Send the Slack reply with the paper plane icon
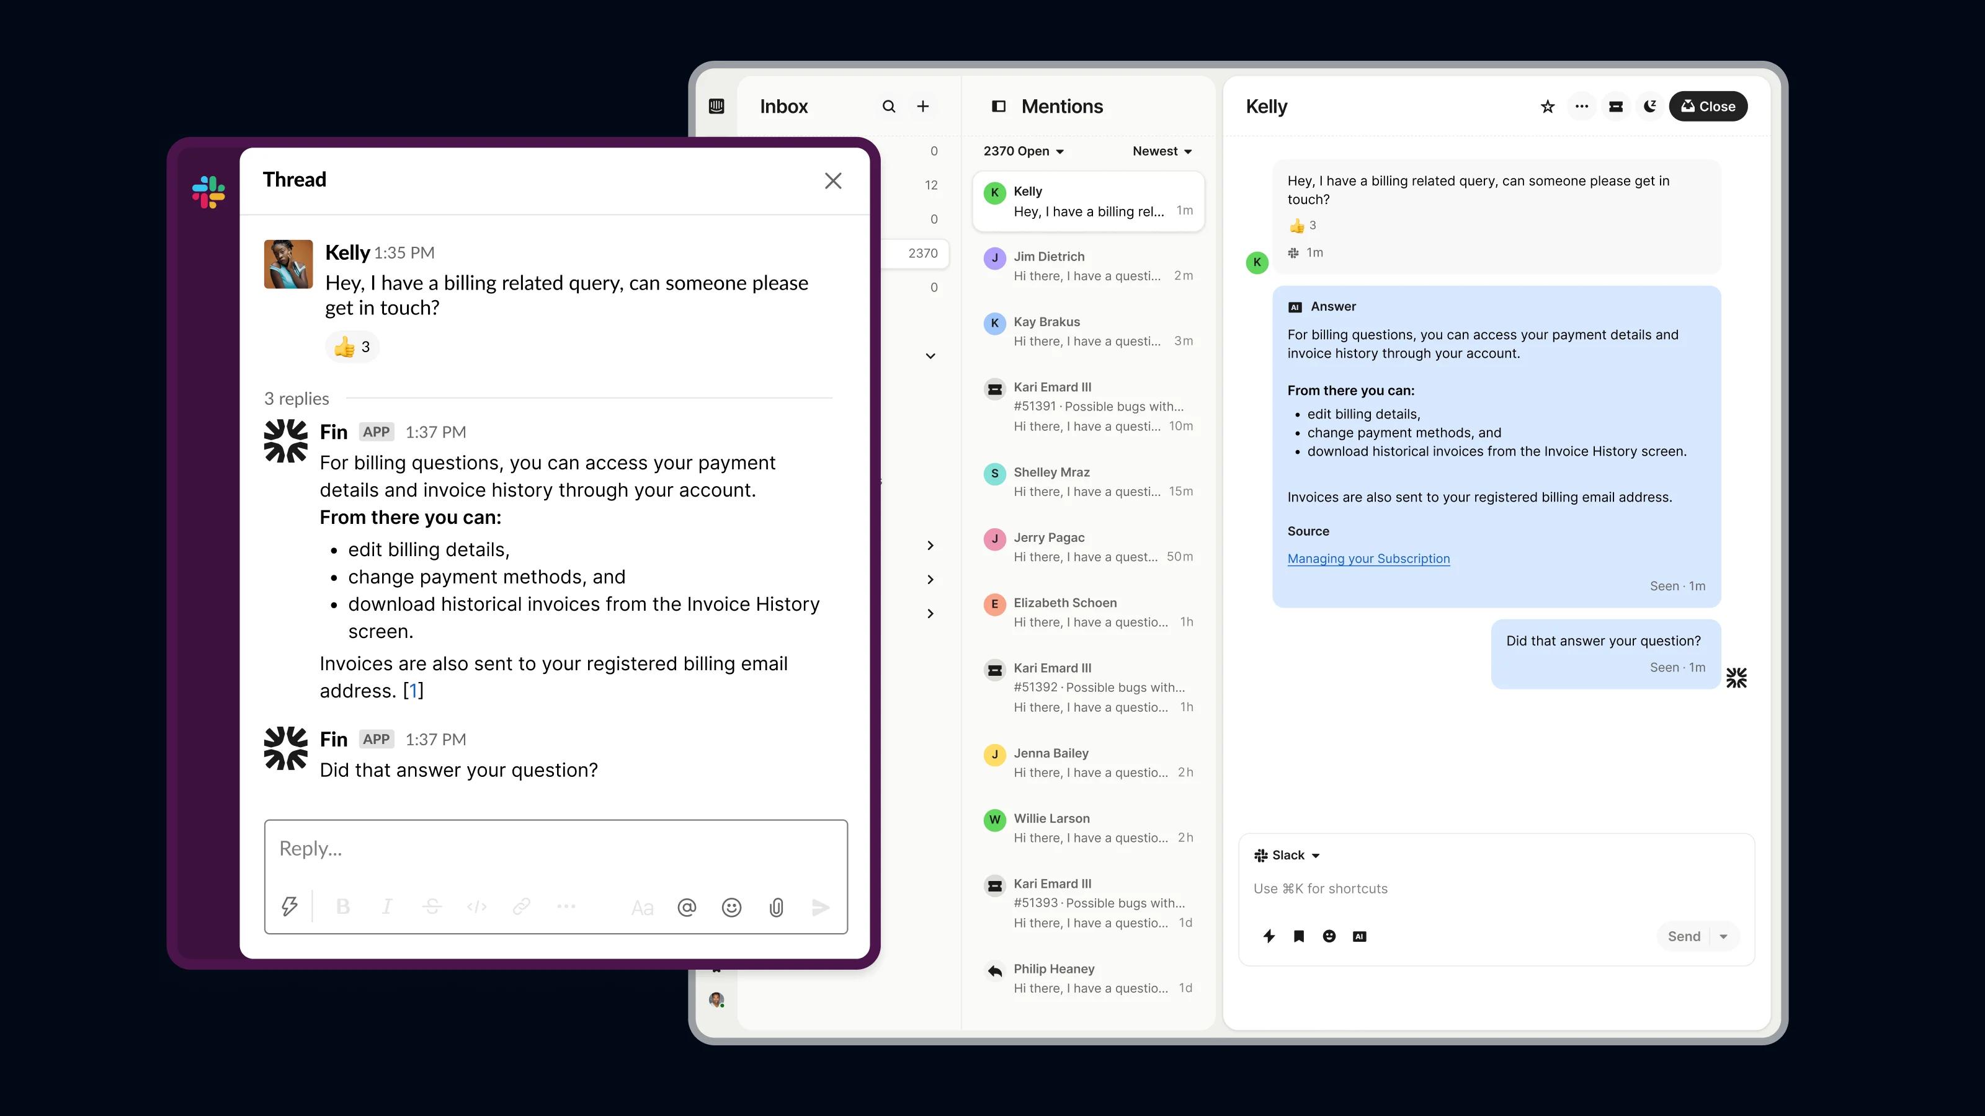The height and width of the screenshot is (1116, 1985). [x=820, y=906]
